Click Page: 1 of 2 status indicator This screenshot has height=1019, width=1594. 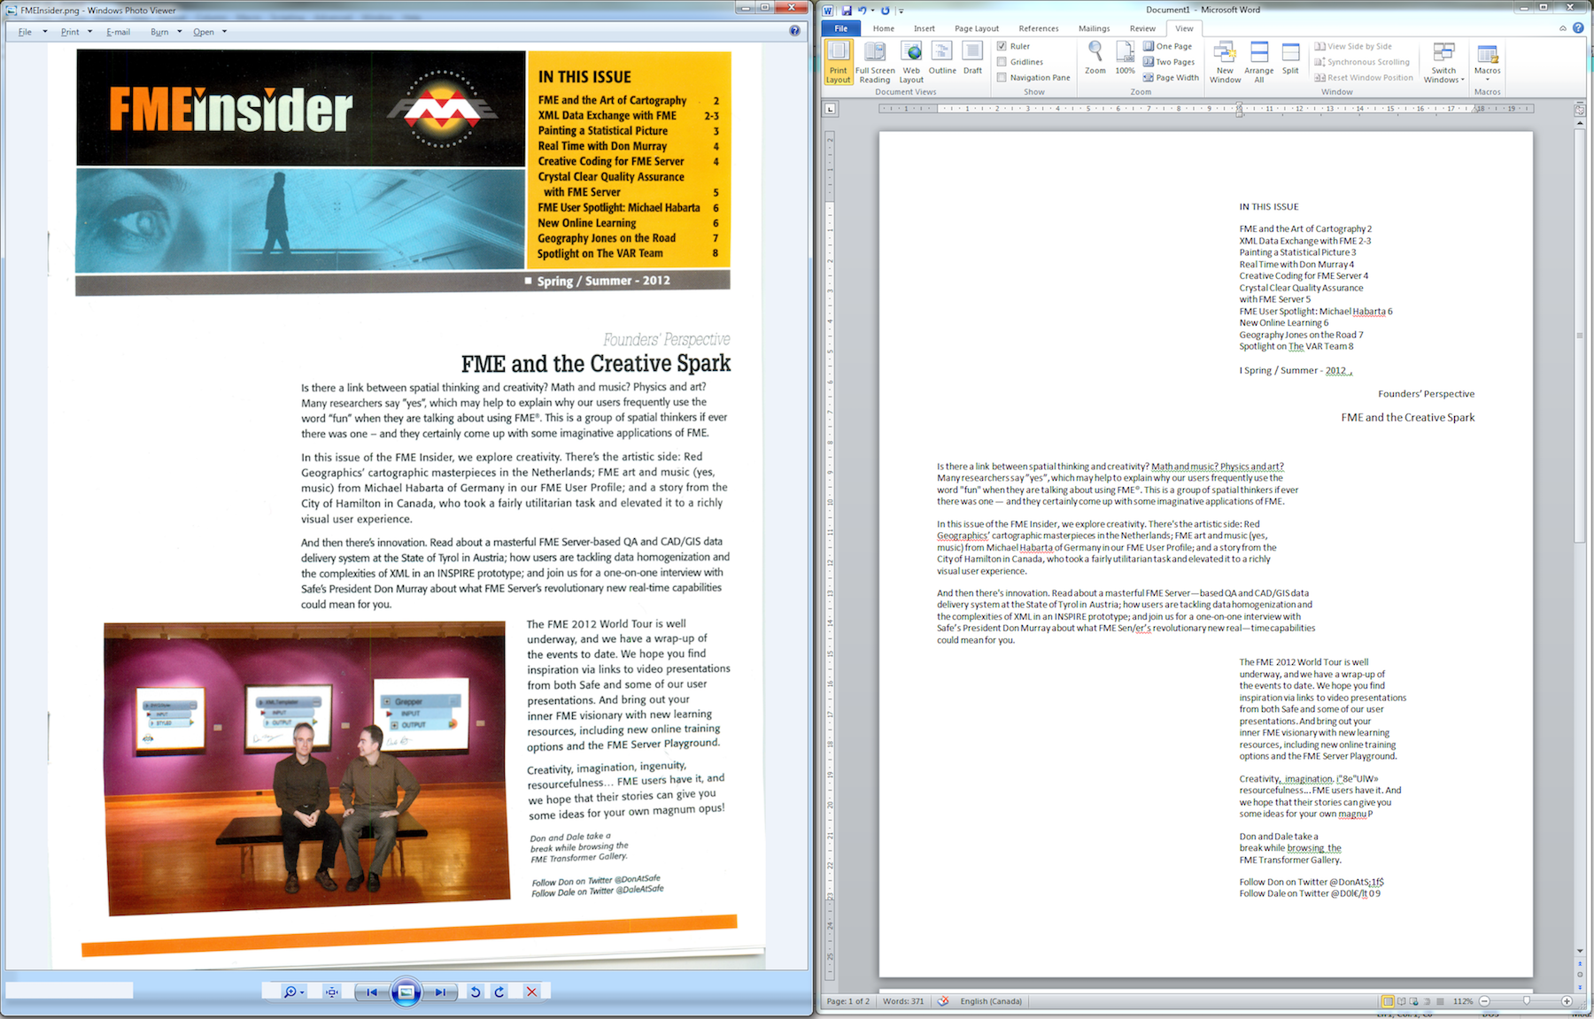[847, 1001]
